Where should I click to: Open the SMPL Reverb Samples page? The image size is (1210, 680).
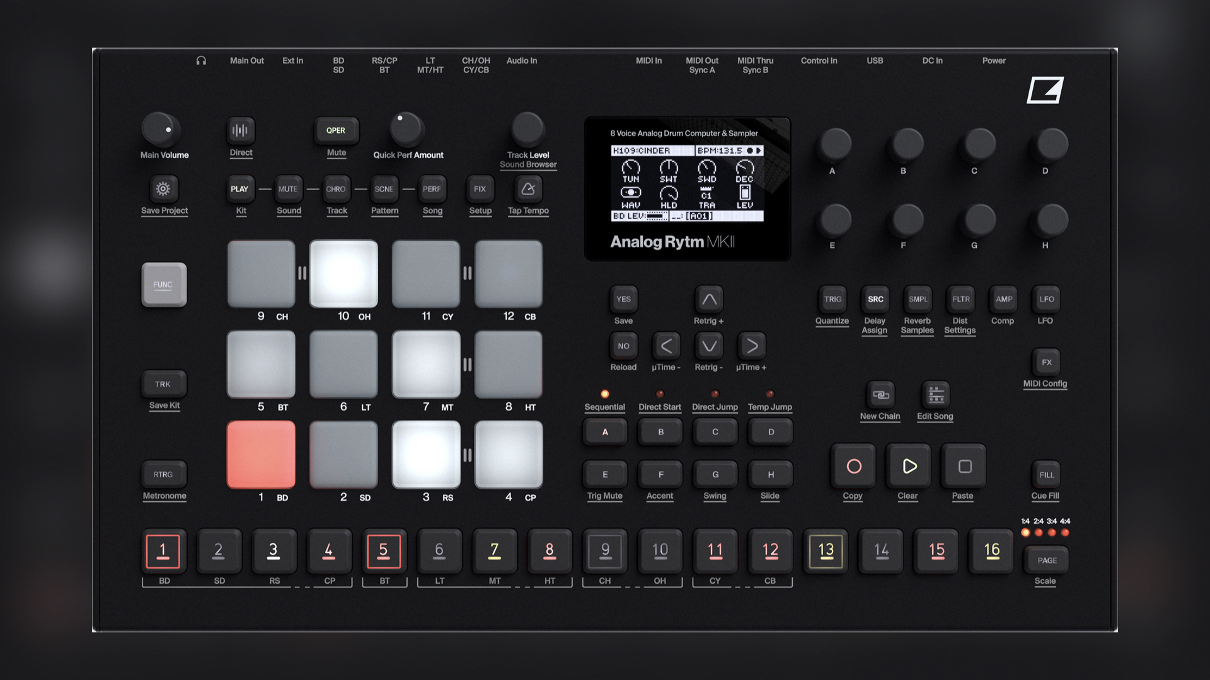[x=918, y=299]
